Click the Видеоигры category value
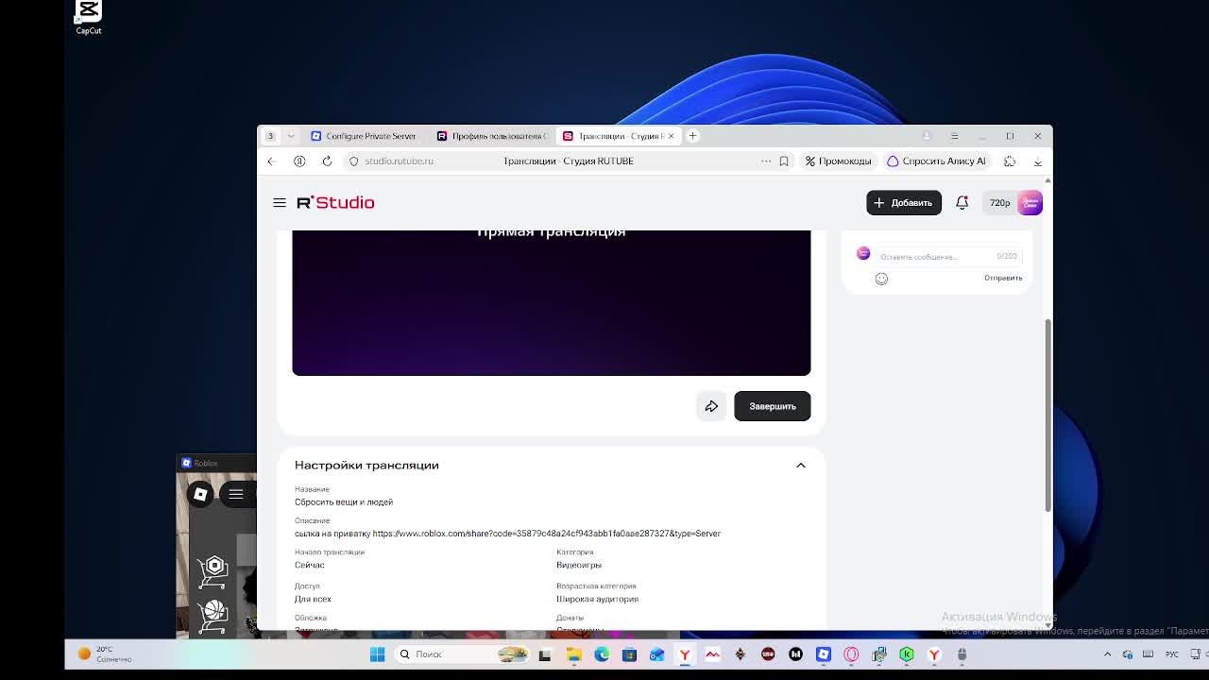Image resolution: width=1209 pixels, height=680 pixels. [579, 565]
